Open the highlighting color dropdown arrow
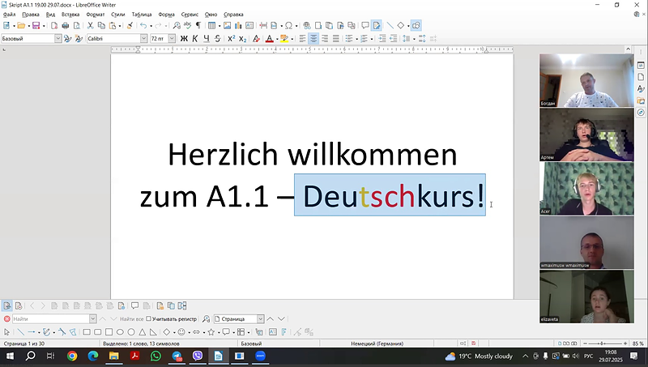 (x=292, y=39)
